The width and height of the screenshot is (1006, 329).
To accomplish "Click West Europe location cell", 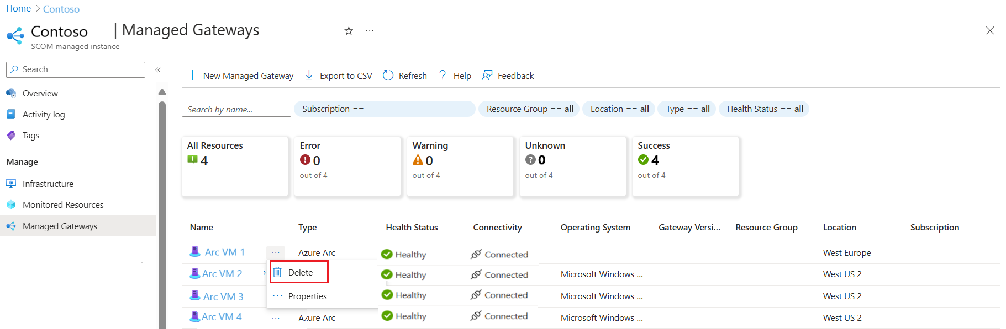I will click(x=847, y=253).
